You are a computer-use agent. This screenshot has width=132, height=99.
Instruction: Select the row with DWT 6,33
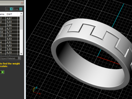pyautogui.click(x=10, y=52)
